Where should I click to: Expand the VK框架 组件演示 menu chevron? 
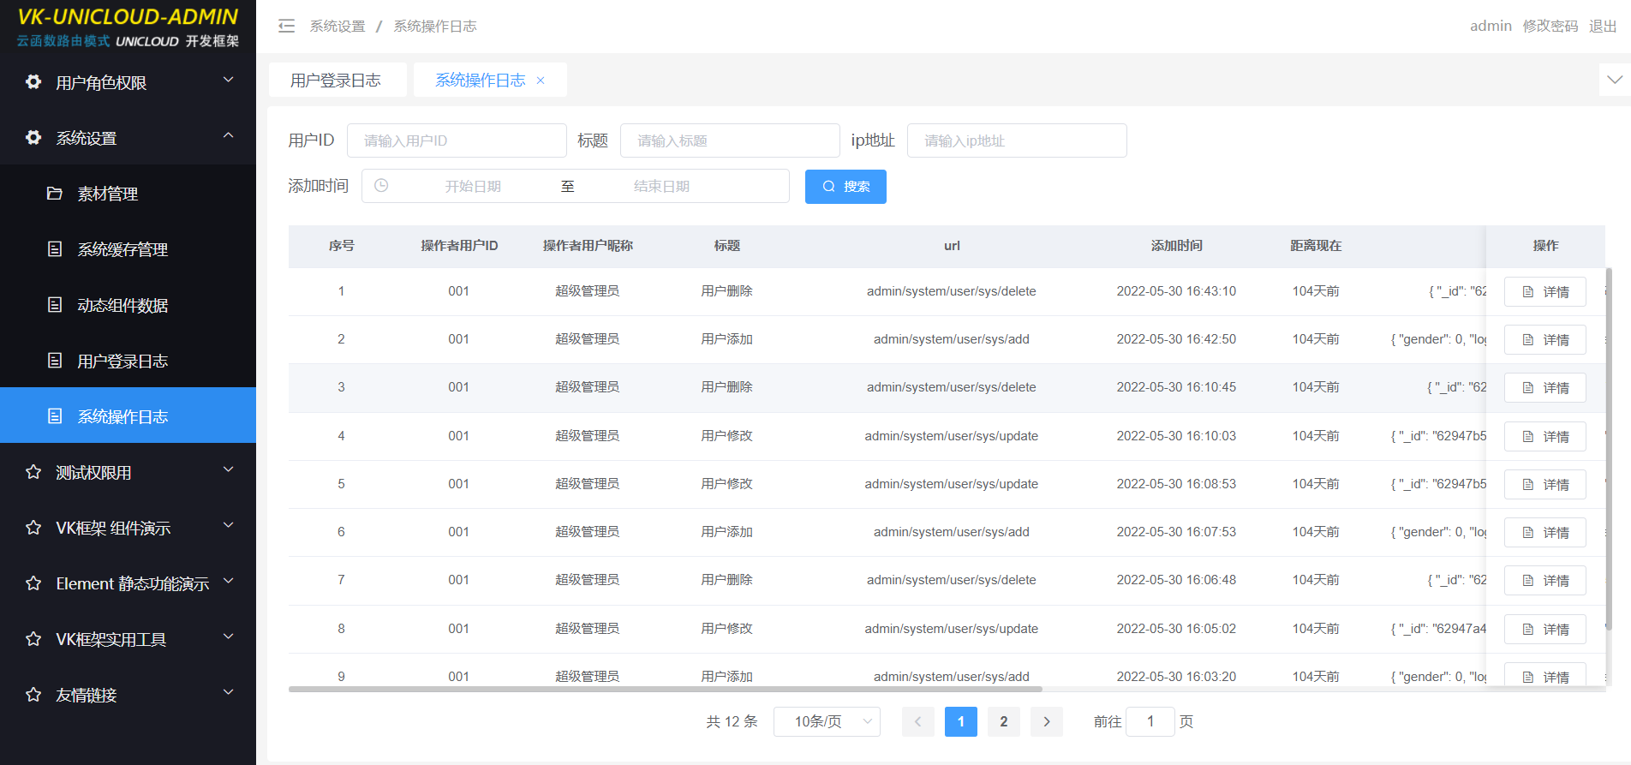[x=228, y=525]
